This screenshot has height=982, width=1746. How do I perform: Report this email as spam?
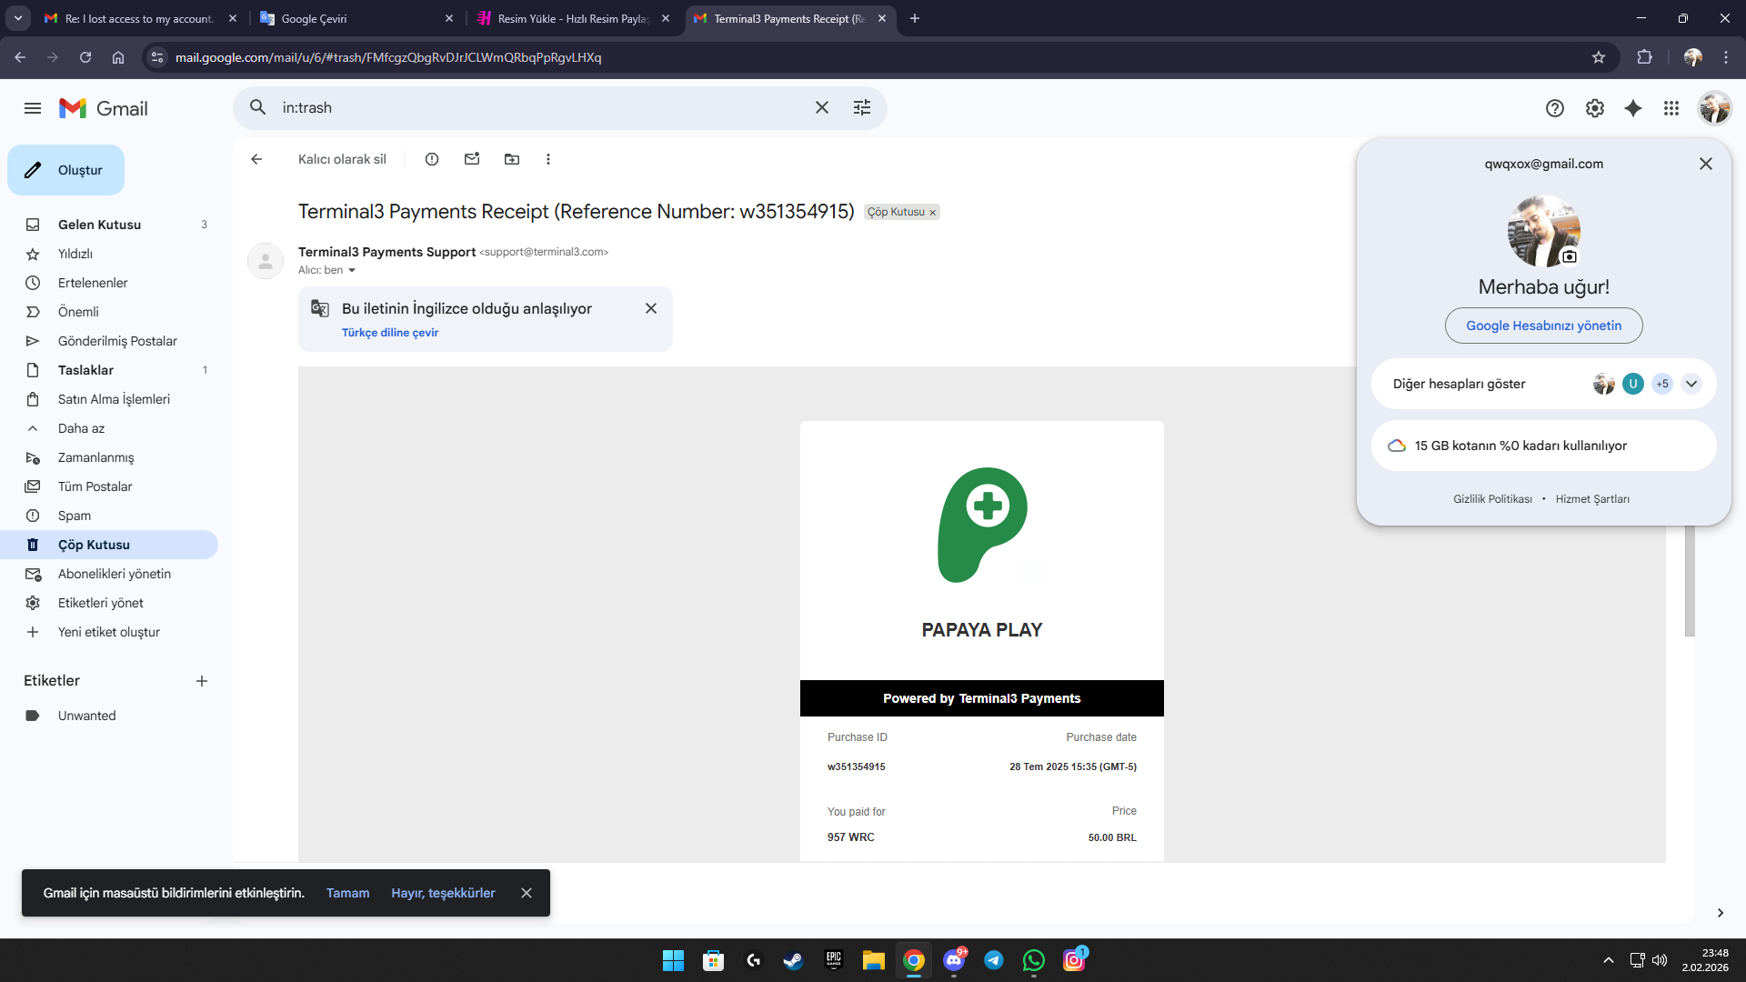coord(432,159)
